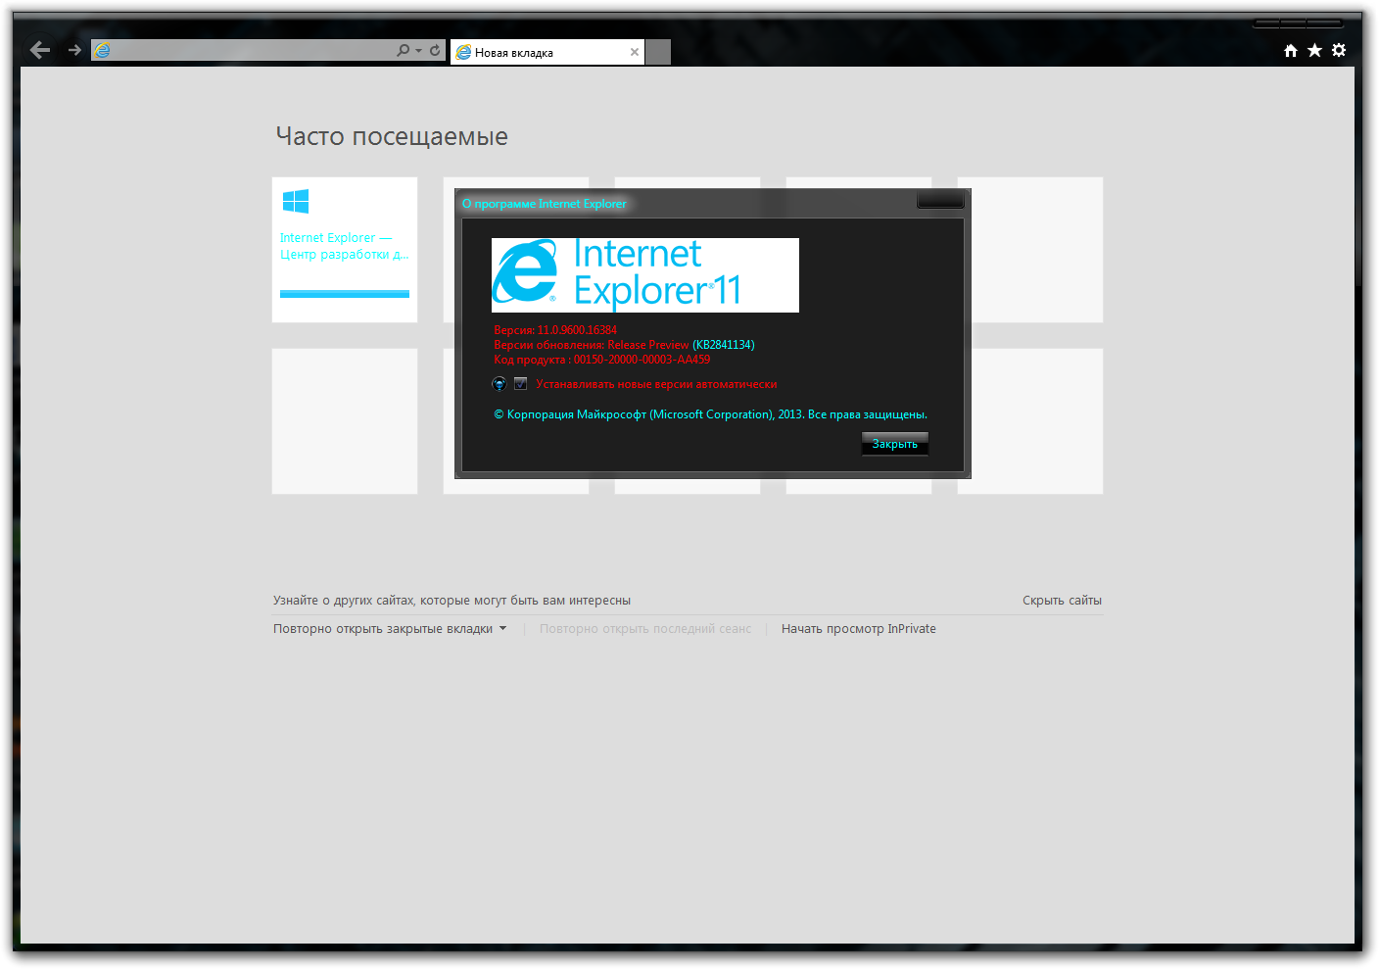The image size is (1379, 970).
Task: Open Favorites star icon
Action: (x=1314, y=50)
